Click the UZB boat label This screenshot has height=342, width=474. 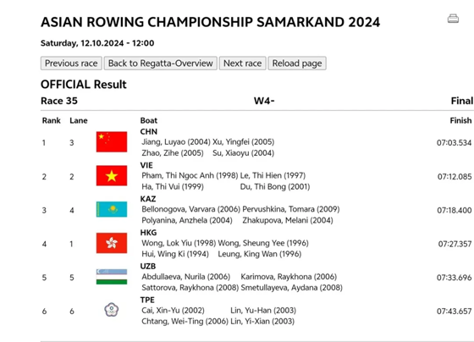[148, 267]
